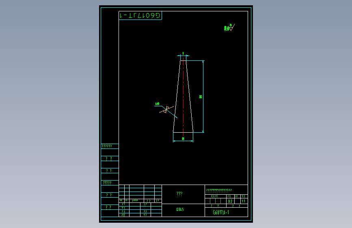Image resolution: width=352 pixels, height=228 pixels.
Task: Click the '?????' label in left margin column
Action: pyautogui.click(x=107, y=183)
